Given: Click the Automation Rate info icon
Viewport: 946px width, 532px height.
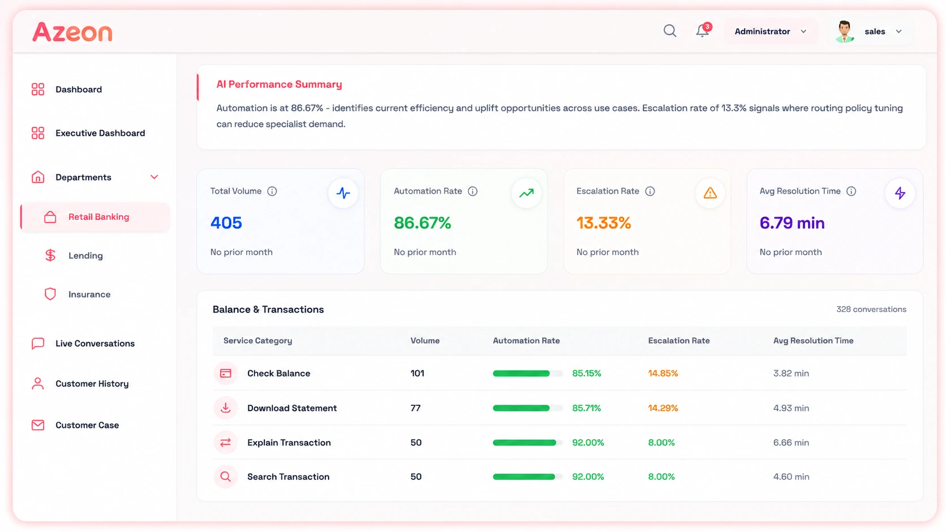Looking at the screenshot, I should click(472, 191).
